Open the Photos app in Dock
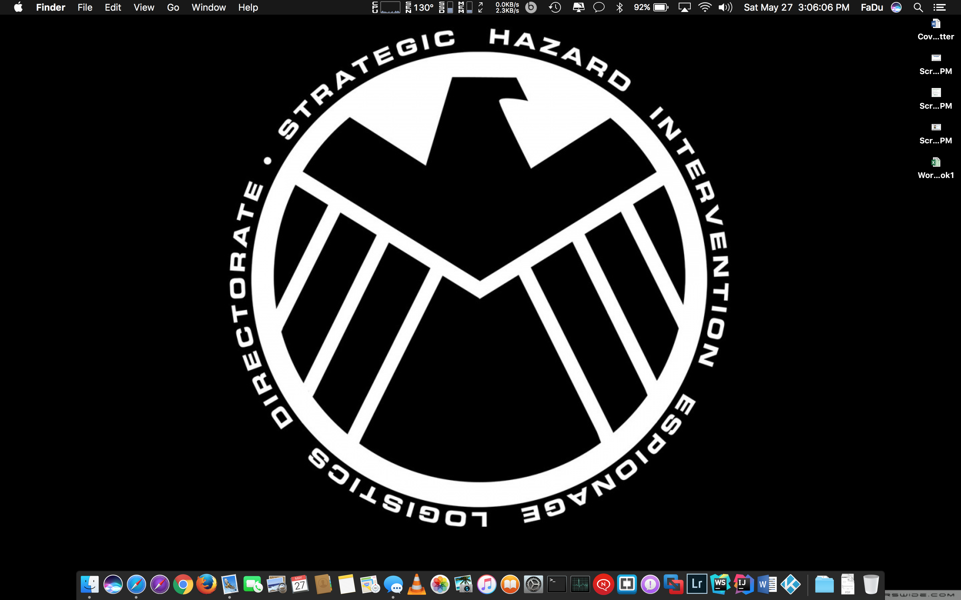This screenshot has height=600, width=961. tap(440, 584)
